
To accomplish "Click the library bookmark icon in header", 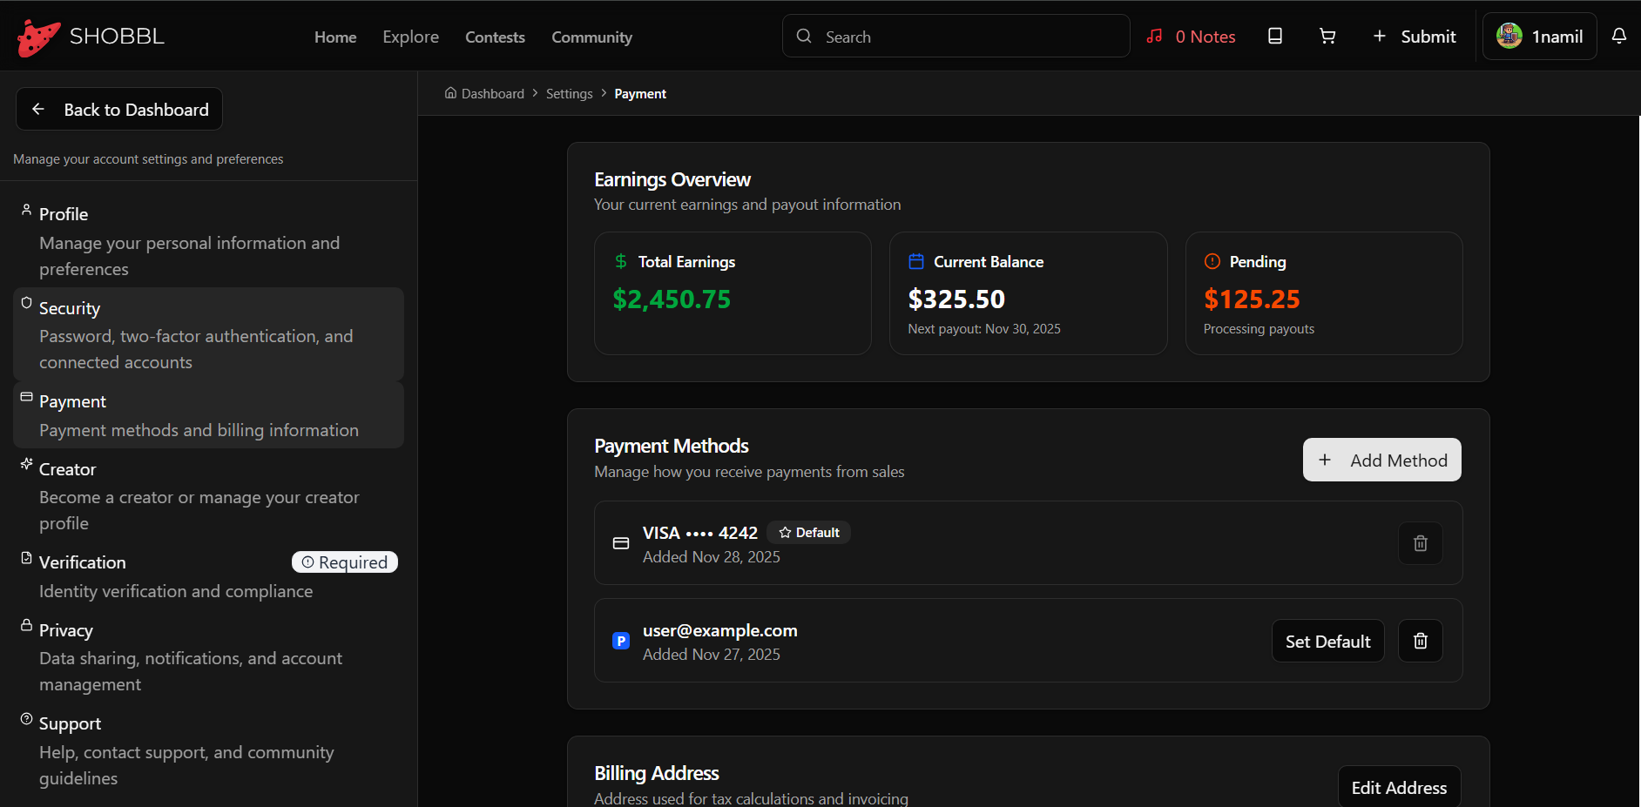I will (x=1274, y=37).
